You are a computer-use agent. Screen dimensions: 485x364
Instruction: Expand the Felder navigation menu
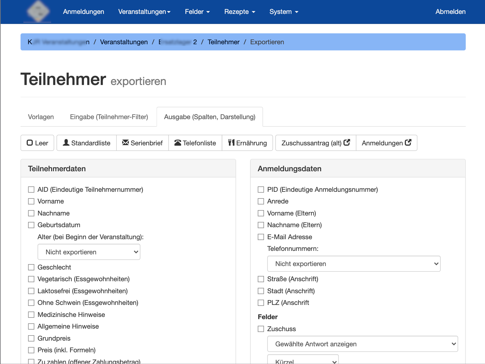click(197, 12)
